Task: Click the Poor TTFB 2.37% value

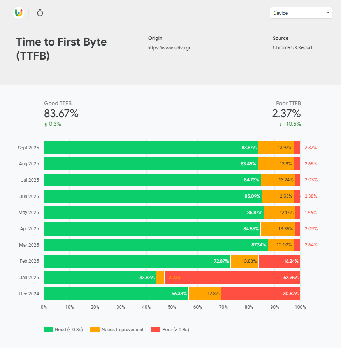Action: coord(287,114)
